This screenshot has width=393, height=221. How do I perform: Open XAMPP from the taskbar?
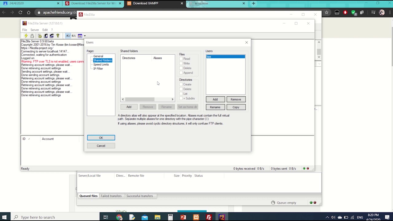click(x=196, y=217)
